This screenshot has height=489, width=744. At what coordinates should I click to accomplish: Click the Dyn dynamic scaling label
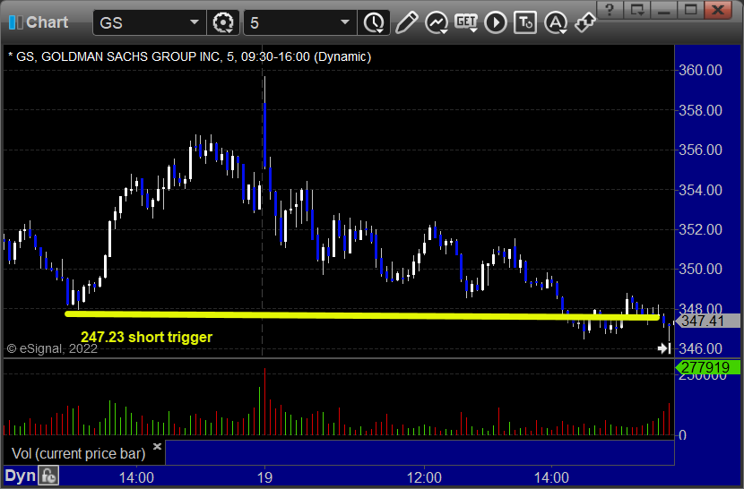click(21, 476)
